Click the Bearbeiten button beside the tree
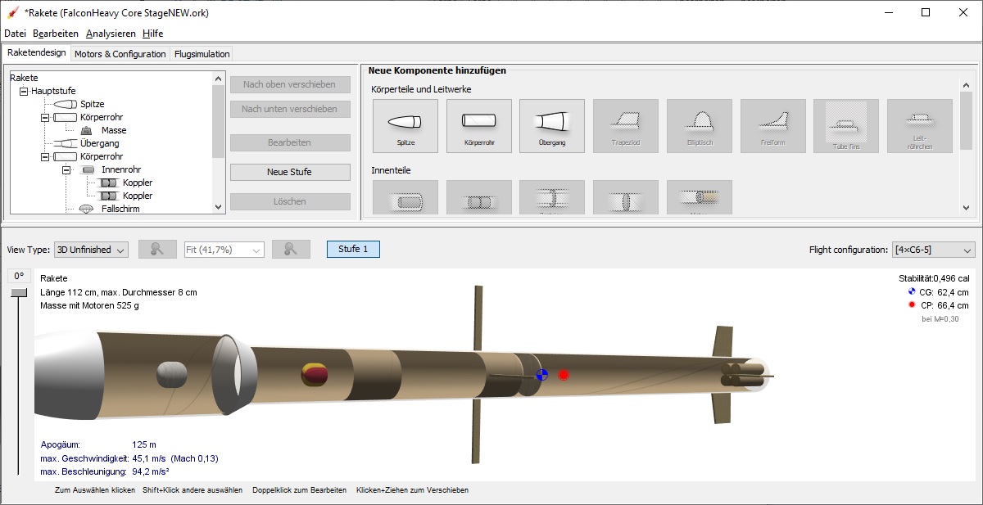983x505 pixels. tap(289, 142)
